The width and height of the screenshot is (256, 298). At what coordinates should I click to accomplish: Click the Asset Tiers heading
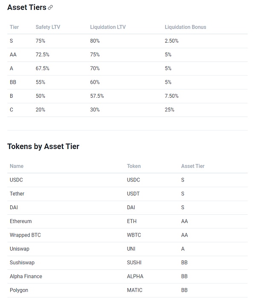[26, 7]
